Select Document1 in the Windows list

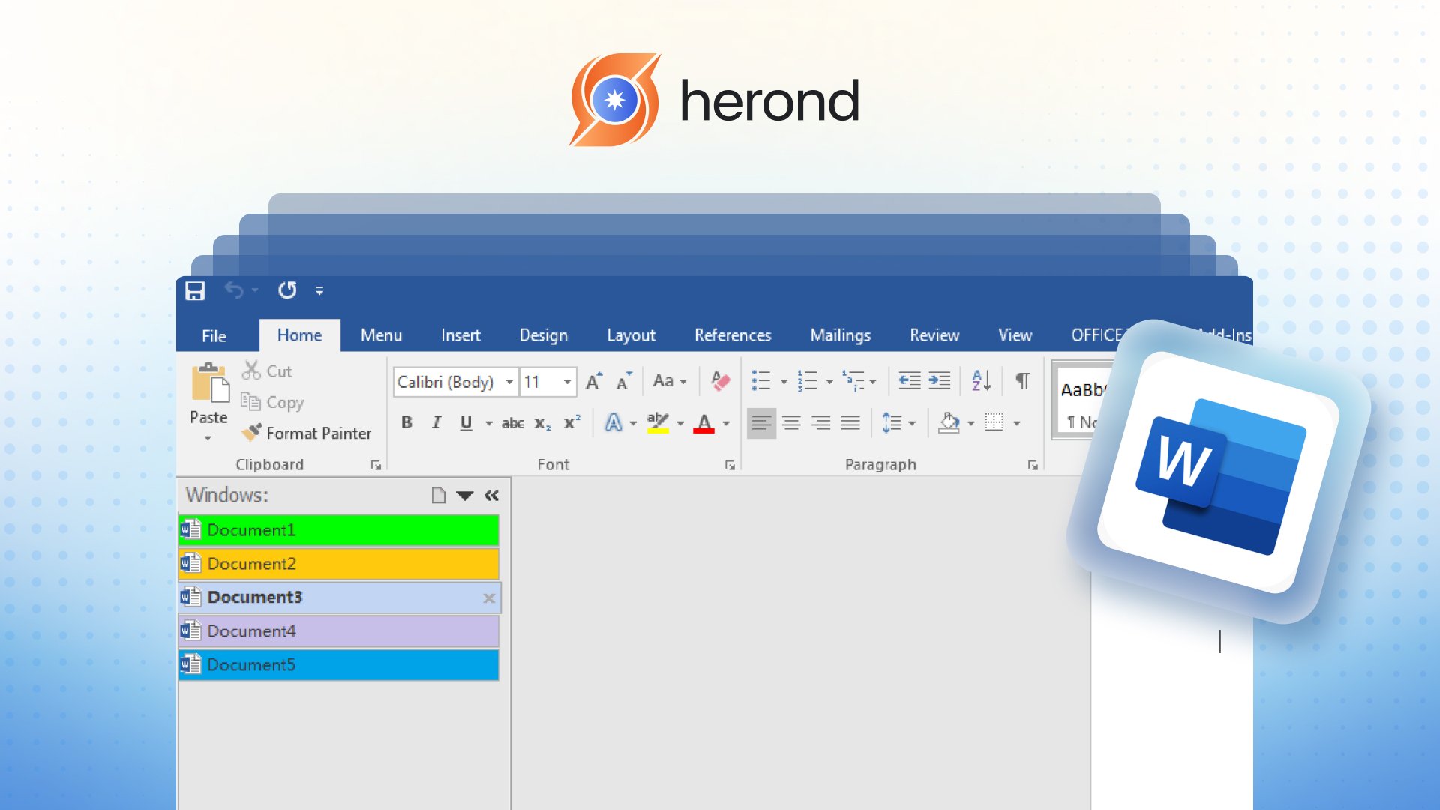point(339,530)
